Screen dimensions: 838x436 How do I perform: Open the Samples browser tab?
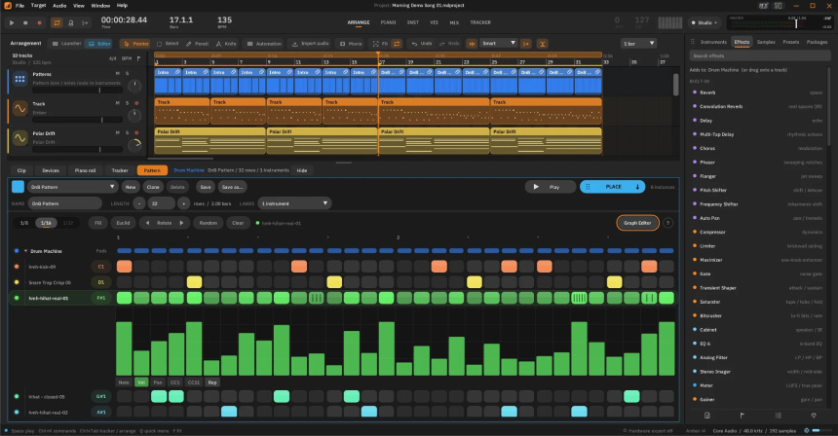coord(766,42)
